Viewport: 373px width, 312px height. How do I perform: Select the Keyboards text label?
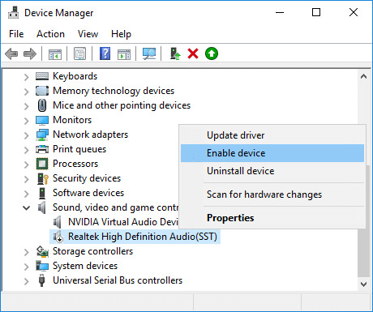pos(75,76)
